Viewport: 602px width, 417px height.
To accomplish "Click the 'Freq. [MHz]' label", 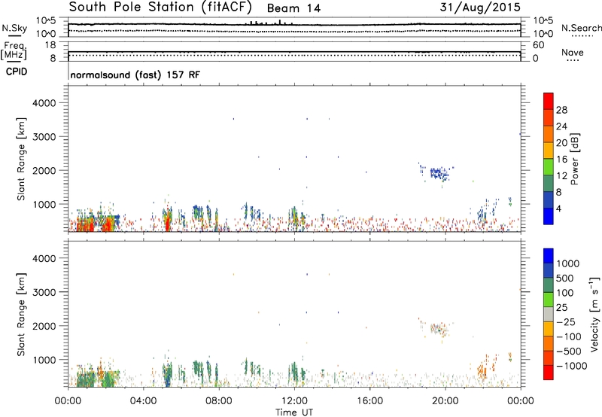I will tap(14, 51).
